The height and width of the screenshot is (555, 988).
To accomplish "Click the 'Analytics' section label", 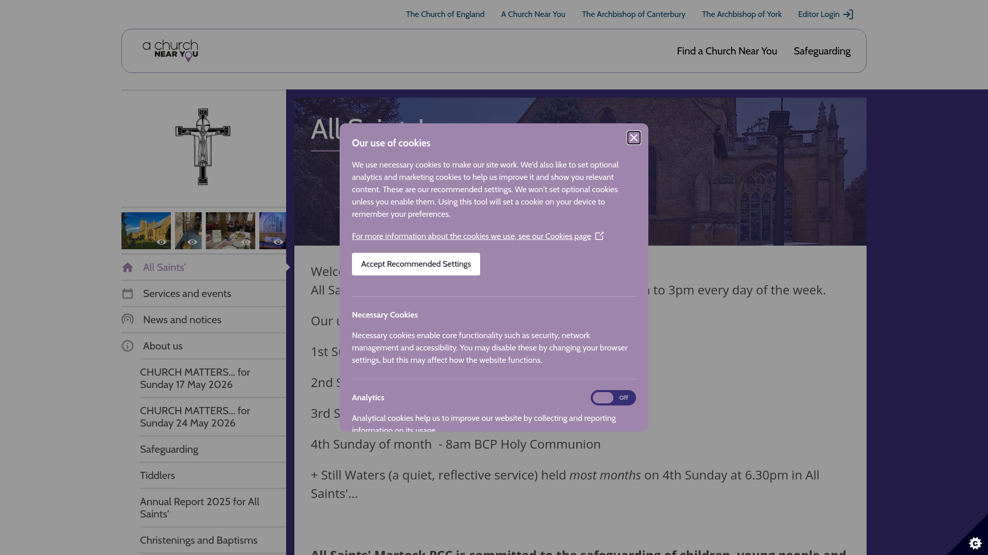I will click(368, 398).
